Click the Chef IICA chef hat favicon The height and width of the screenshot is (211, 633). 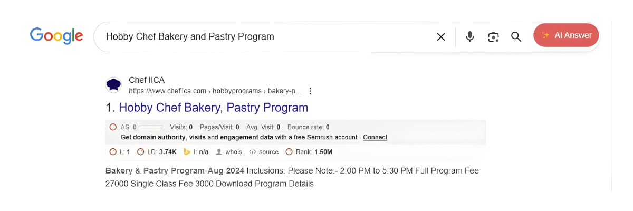pos(113,85)
